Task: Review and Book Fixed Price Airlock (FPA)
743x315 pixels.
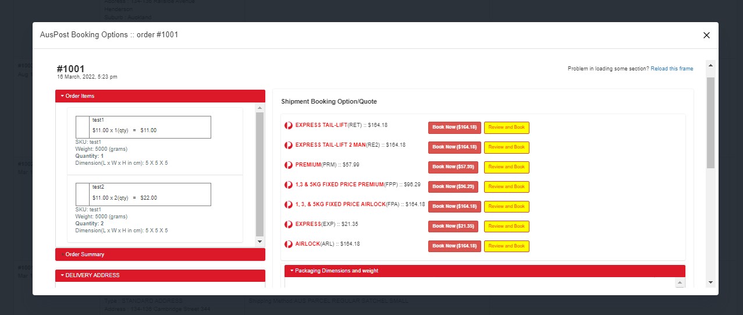Action: [x=507, y=207]
